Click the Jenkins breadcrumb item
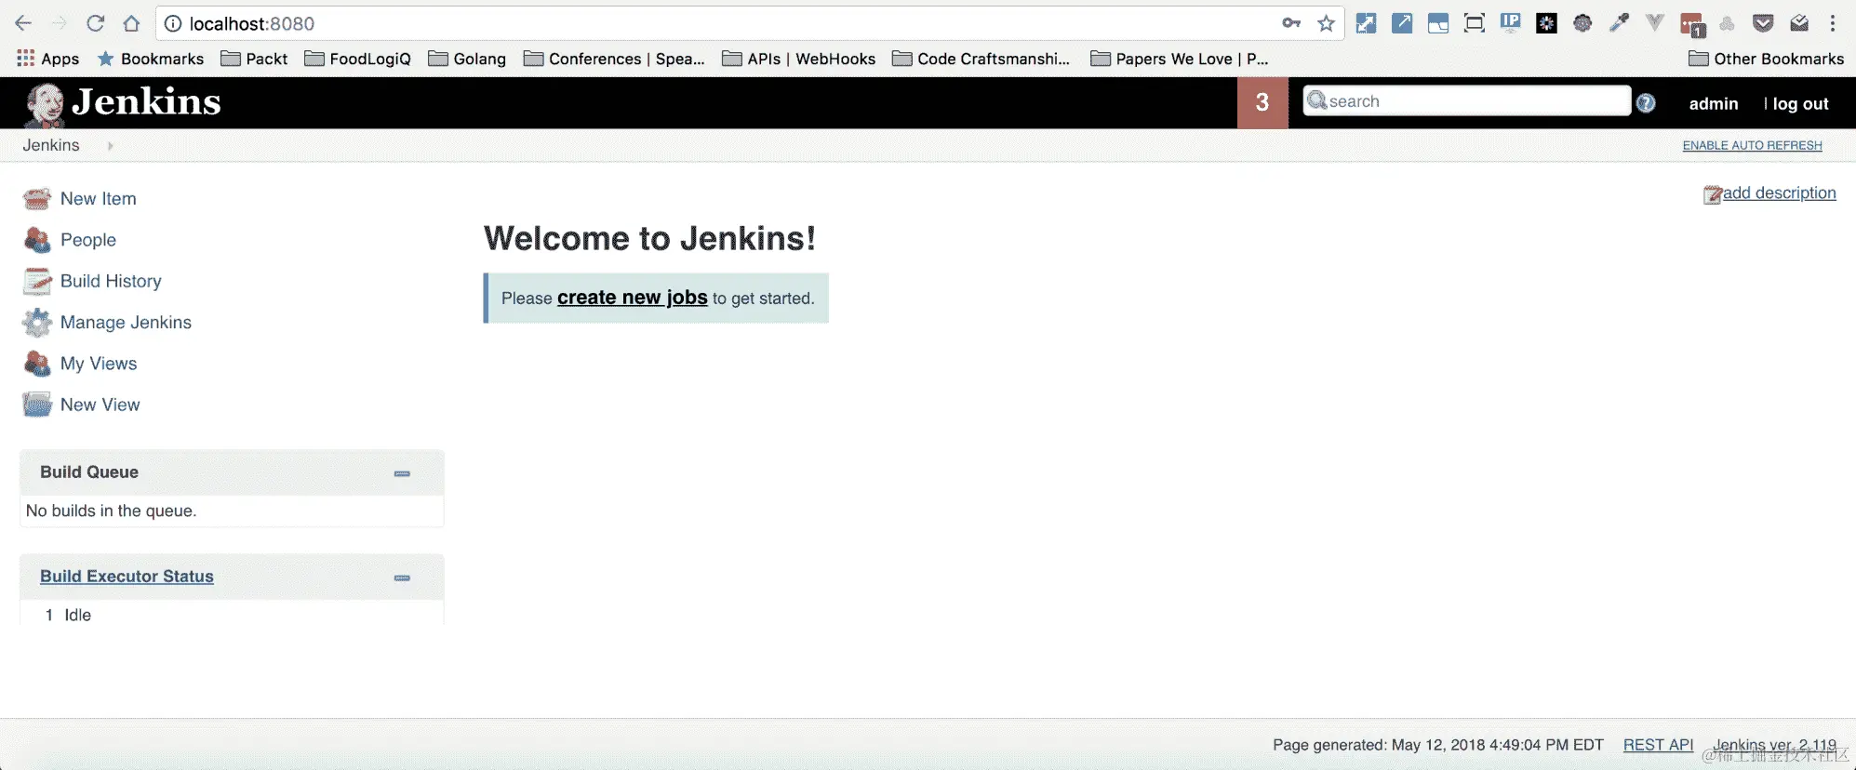The image size is (1856, 770). [51, 145]
